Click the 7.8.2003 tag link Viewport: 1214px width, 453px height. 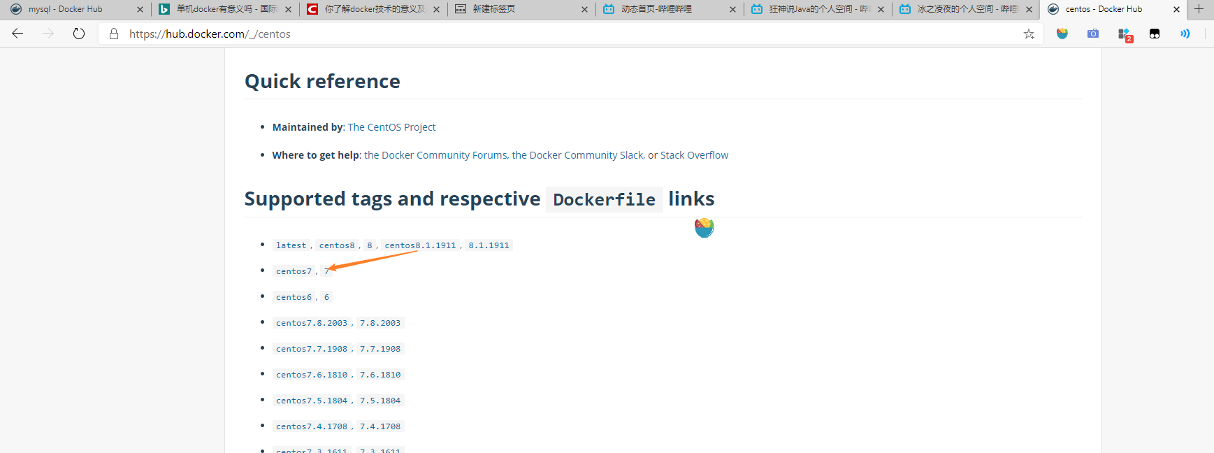pos(380,323)
